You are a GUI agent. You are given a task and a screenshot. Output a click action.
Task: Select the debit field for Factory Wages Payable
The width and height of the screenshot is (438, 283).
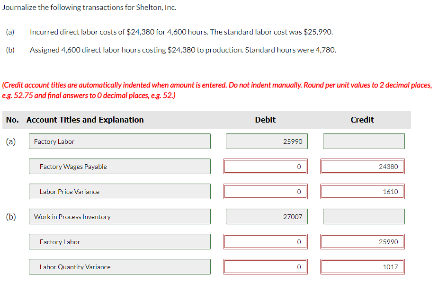pos(265,166)
